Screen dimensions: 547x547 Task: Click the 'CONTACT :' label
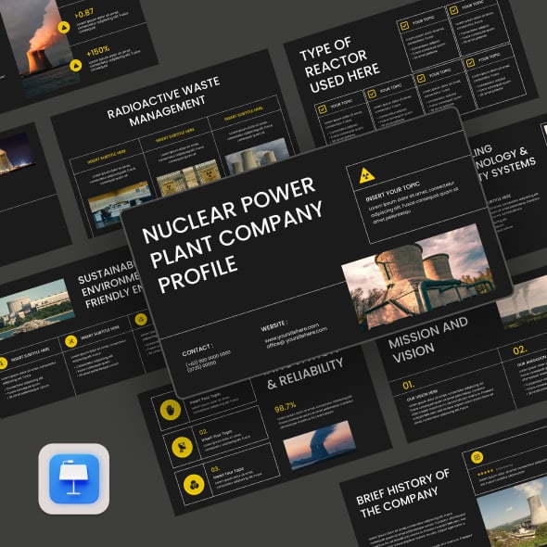pyautogui.click(x=197, y=350)
